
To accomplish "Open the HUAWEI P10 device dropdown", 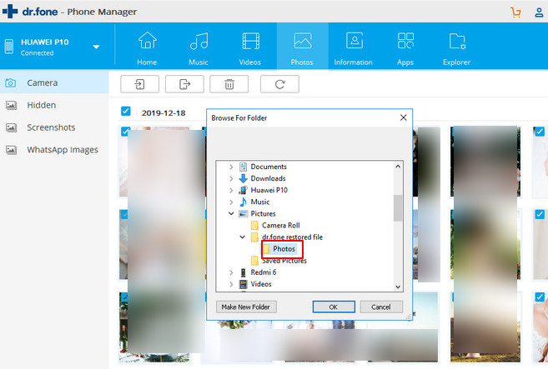I will tap(96, 47).
